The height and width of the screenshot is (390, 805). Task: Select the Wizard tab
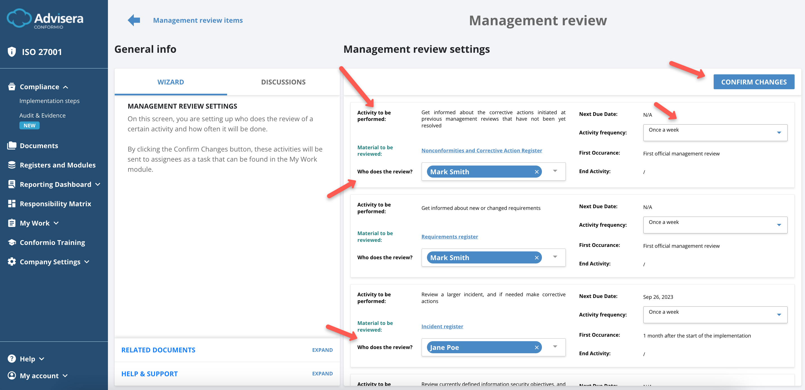coord(171,82)
